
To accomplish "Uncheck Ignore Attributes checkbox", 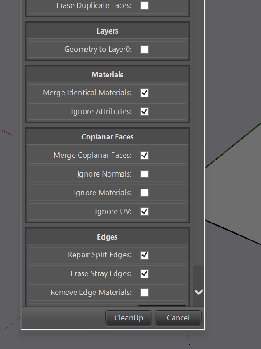I will pyautogui.click(x=145, y=112).
